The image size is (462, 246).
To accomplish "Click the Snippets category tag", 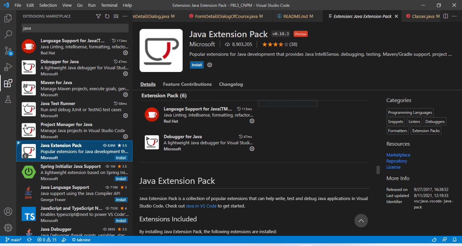I will (x=396, y=122).
